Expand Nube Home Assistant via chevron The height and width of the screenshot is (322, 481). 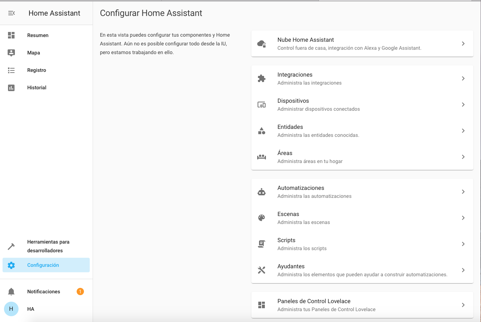(463, 44)
